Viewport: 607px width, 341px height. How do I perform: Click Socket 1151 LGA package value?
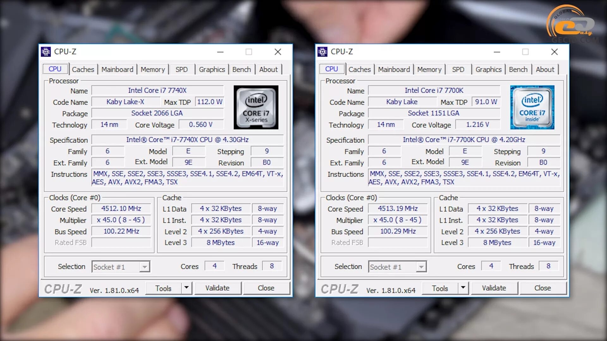click(x=434, y=113)
